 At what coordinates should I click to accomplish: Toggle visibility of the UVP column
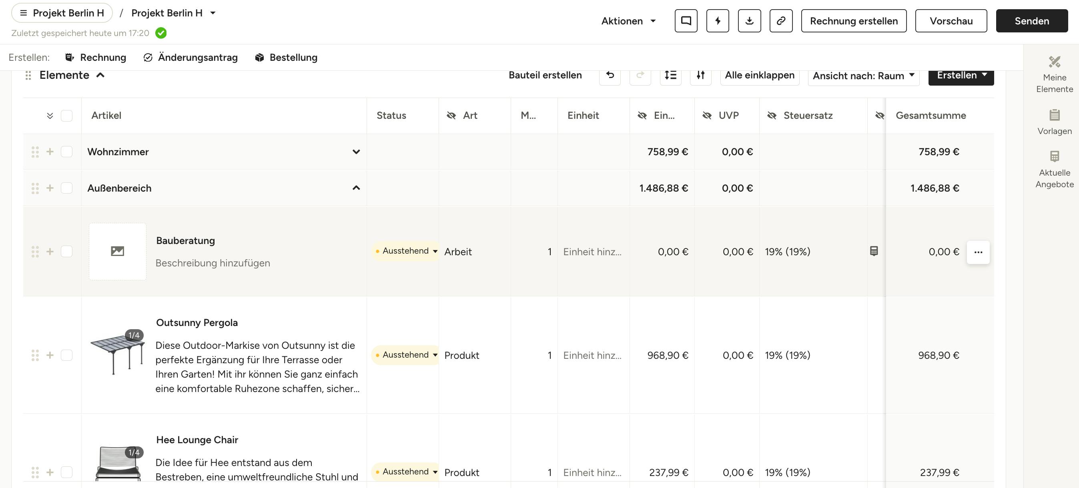[707, 116]
